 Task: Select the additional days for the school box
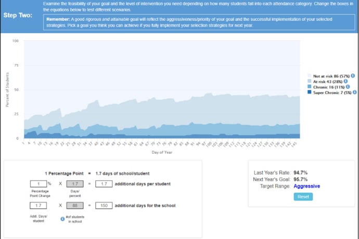pyautogui.click(x=103, y=206)
